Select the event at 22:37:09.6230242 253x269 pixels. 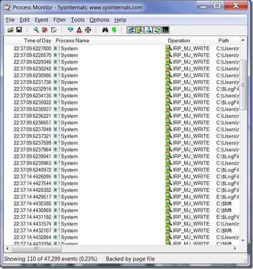click(x=122, y=69)
